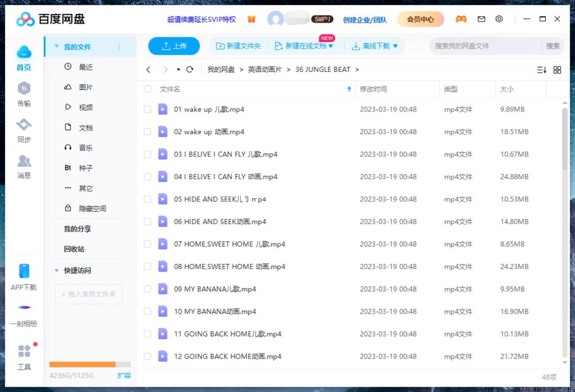The height and width of the screenshot is (392, 575).
Task: Switch to the 视频 category
Action: click(x=85, y=107)
